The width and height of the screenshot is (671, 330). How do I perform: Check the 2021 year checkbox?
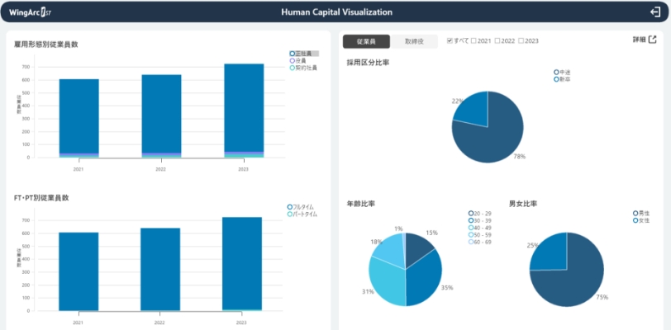(x=474, y=40)
